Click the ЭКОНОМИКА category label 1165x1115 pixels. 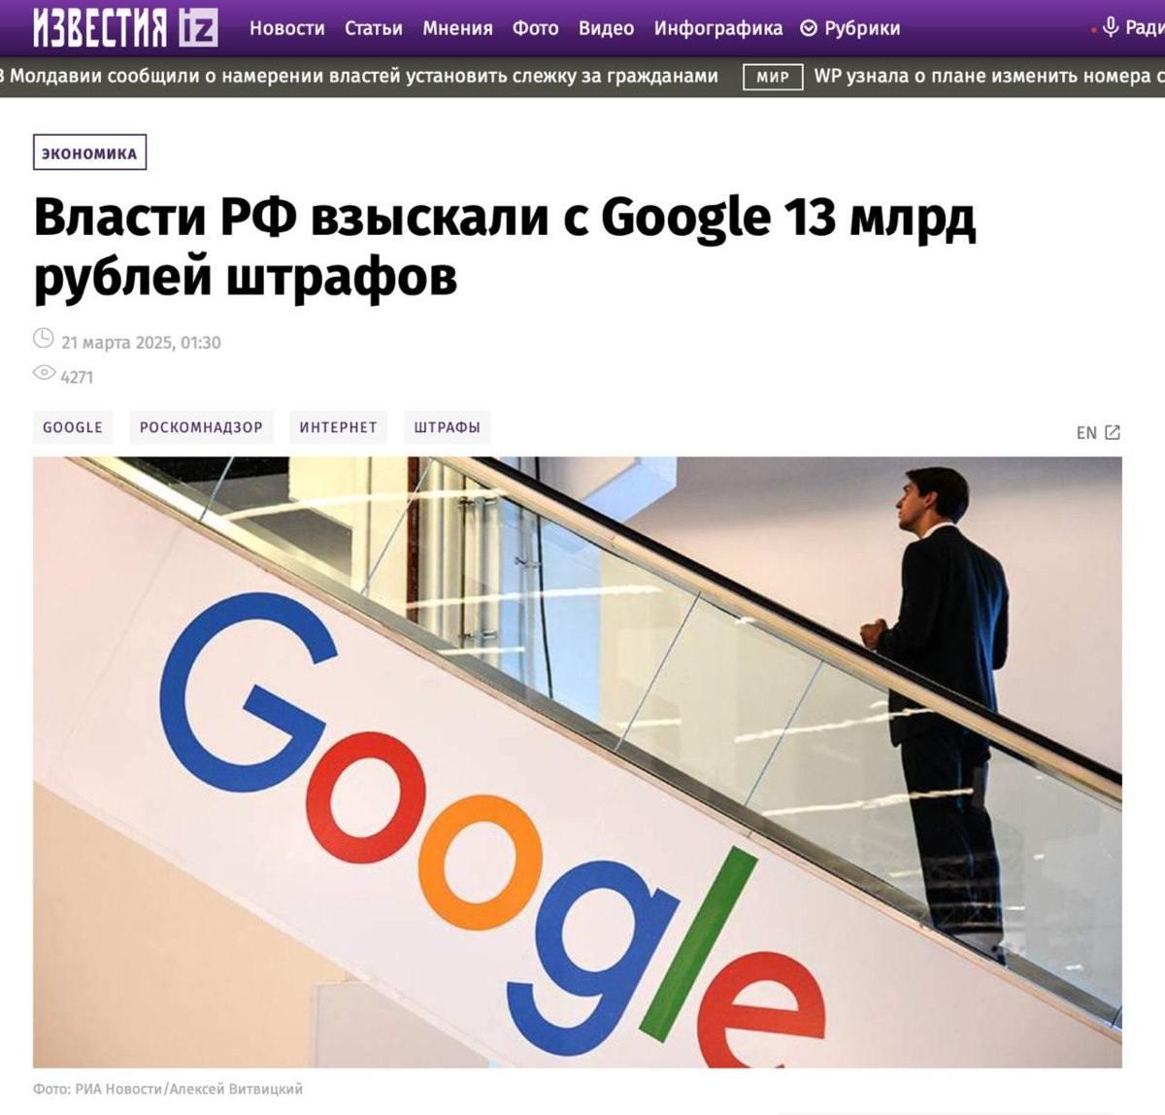click(x=89, y=152)
